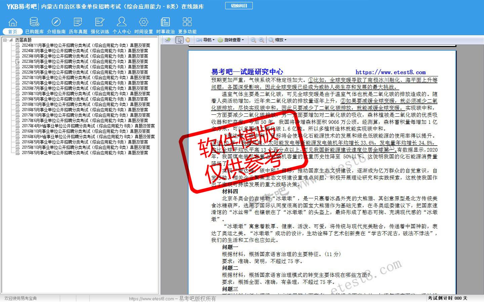
Task: Activate the arrow selection cursor tool
Action: 179,40
